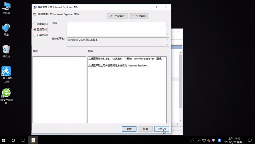This screenshot has height=144, width=255.
Task: Open the 网络 desktop icon
Action: [x=6, y=30]
